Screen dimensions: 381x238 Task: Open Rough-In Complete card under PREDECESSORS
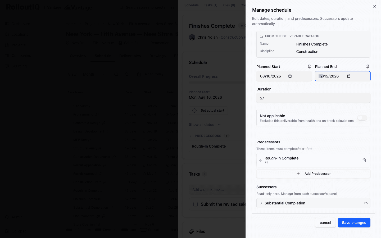tap(217, 146)
